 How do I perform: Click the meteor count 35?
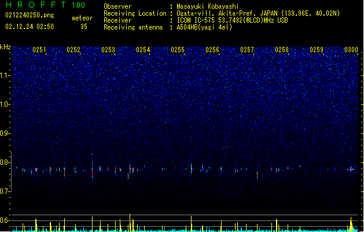click(x=84, y=27)
